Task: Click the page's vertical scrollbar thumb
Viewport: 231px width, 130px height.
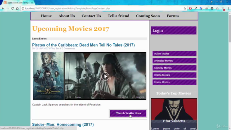Action: pyautogui.click(x=230, y=28)
